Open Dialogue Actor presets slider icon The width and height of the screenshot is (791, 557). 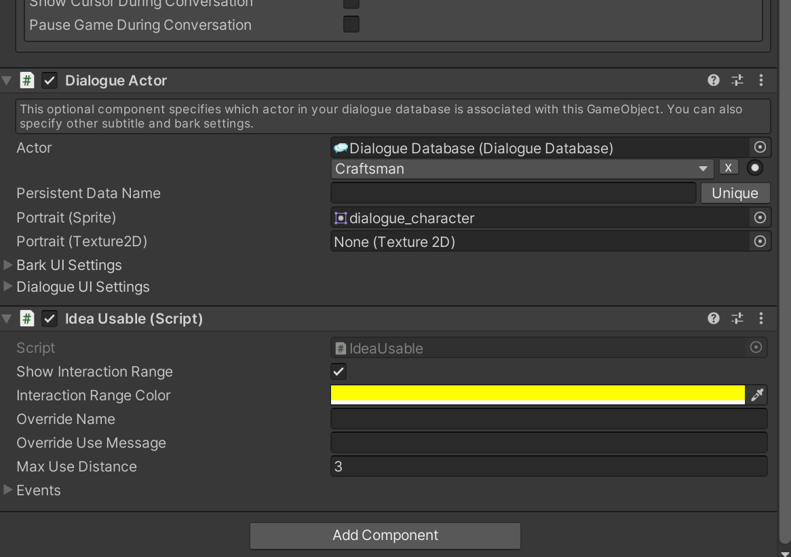(x=737, y=80)
